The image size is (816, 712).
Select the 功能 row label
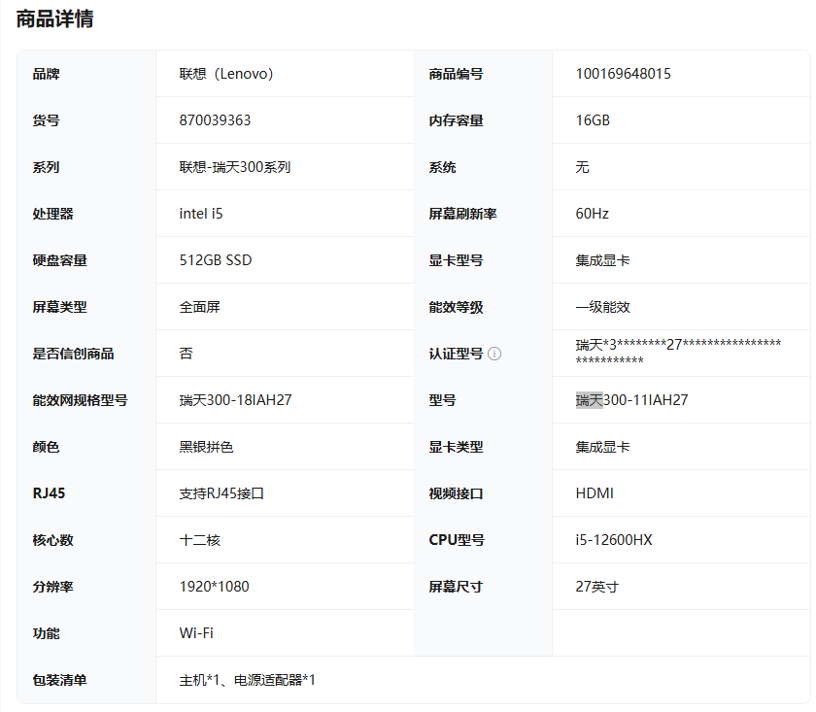46,633
